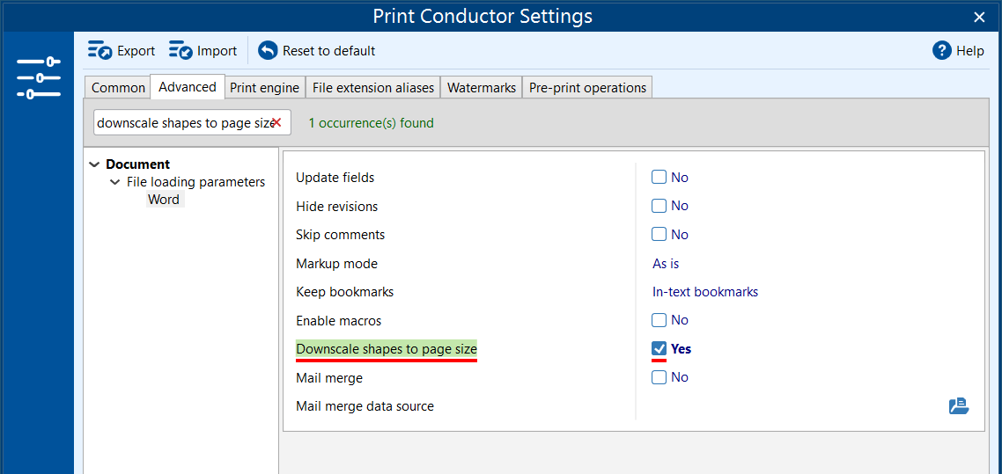This screenshot has height=474, width=1002.
Task: Open Help via the question mark icon
Action: (941, 51)
